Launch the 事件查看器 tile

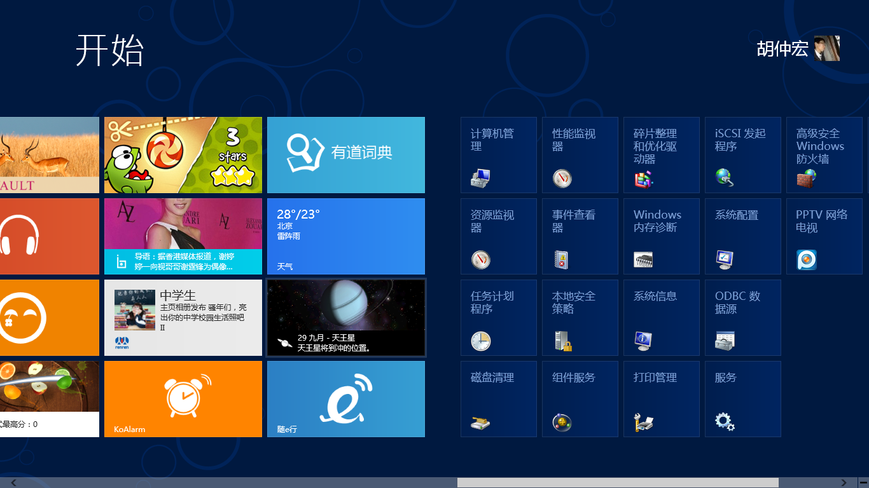point(580,236)
